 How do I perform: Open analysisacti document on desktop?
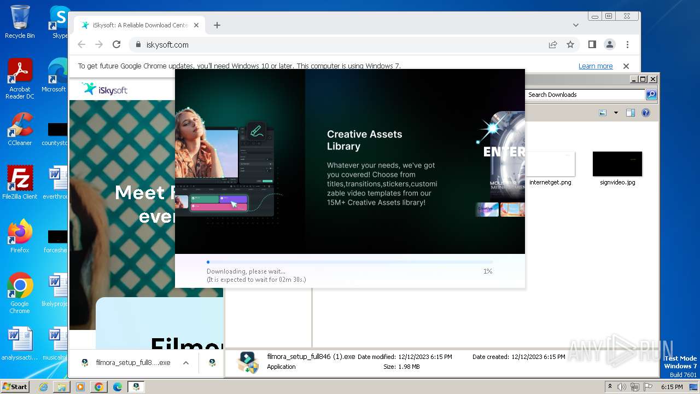[x=20, y=344]
